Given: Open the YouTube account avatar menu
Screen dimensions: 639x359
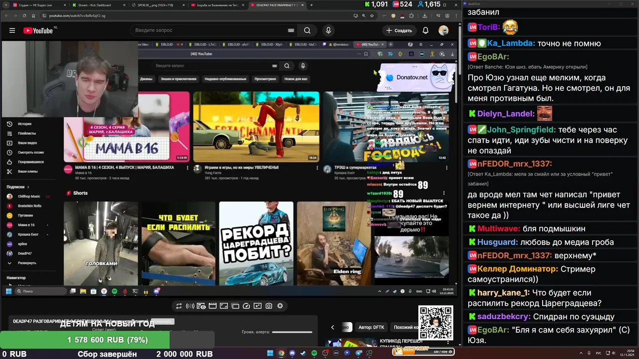Looking at the screenshot, I should [x=443, y=30].
